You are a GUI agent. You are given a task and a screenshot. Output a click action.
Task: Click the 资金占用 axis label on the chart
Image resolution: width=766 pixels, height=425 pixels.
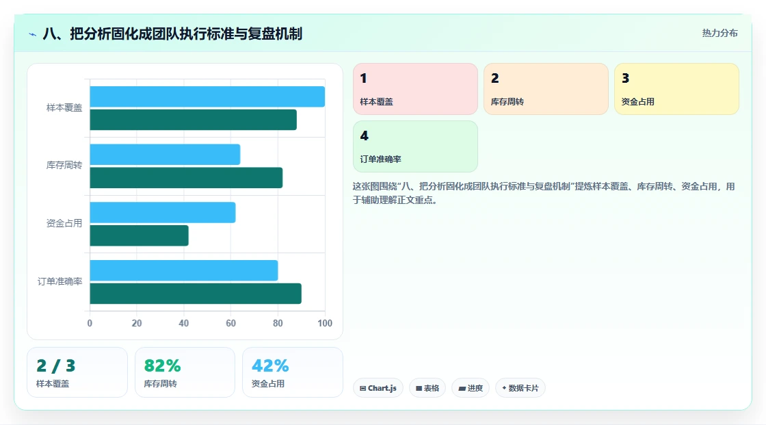pos(64,224)
